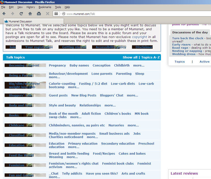Open Topics A-Z listing

pos(151,57)
